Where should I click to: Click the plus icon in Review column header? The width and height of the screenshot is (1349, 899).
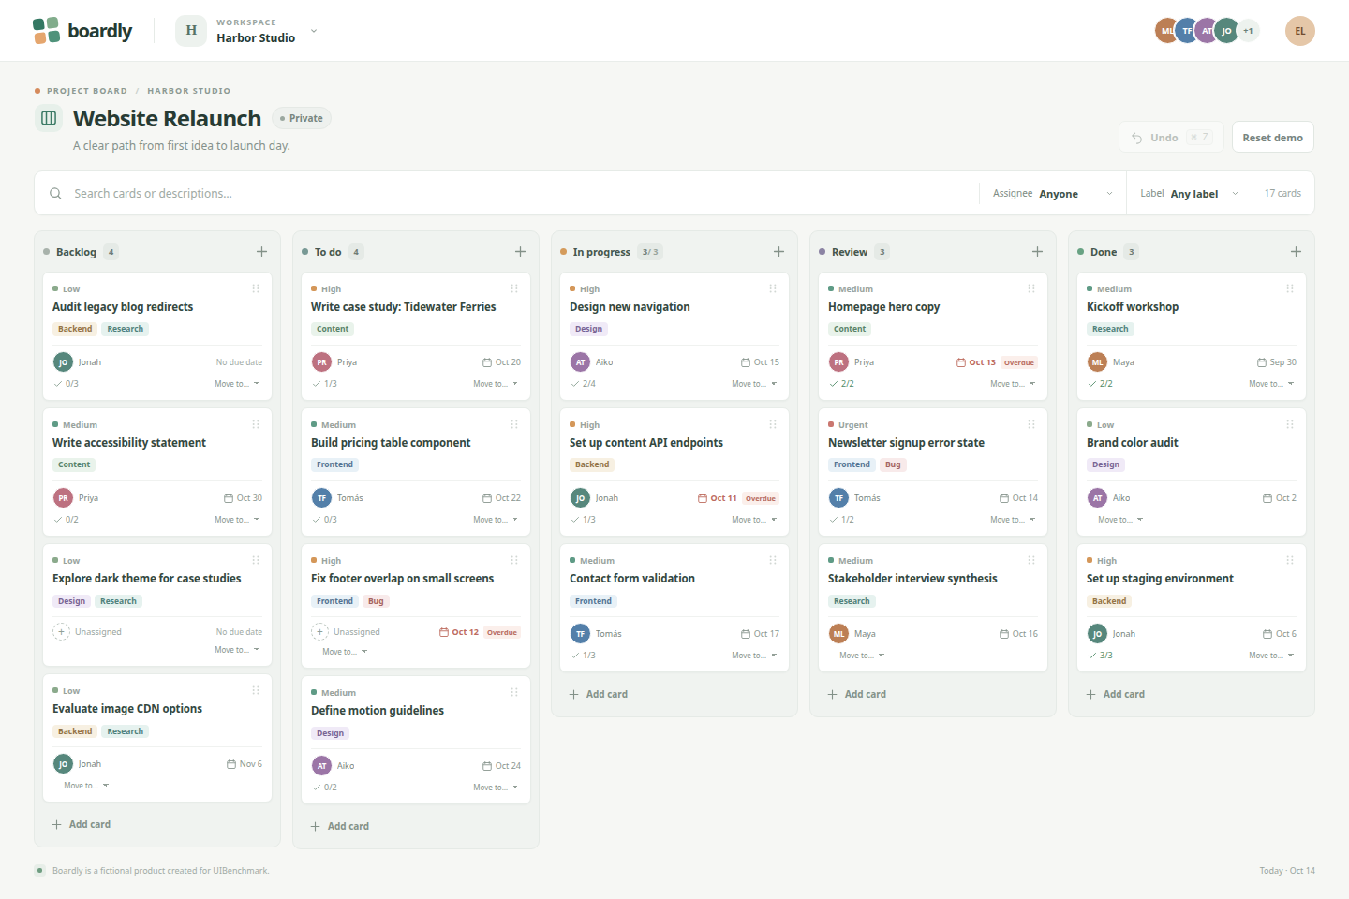[x=1037, y=252]
